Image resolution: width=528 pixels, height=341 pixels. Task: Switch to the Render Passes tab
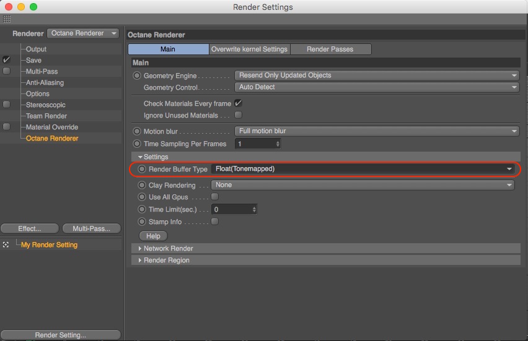pos(330,49)
